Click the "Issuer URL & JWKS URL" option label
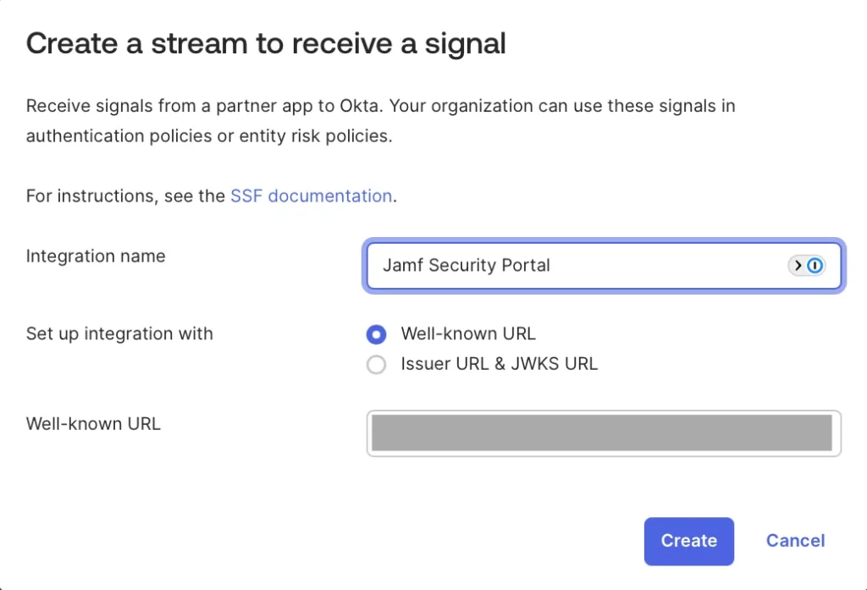Image resolution: width=867 pixels, height=590 pixels. coord(499,365)
